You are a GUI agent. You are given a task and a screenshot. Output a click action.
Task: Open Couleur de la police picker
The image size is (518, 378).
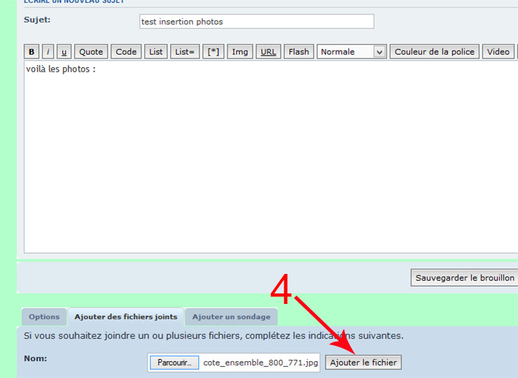tap(434, 52)
